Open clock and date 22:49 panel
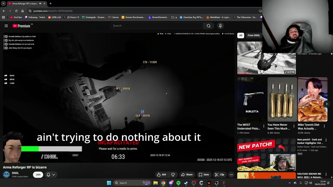Viewport: 333px width, 187px height. click(320, 183)
